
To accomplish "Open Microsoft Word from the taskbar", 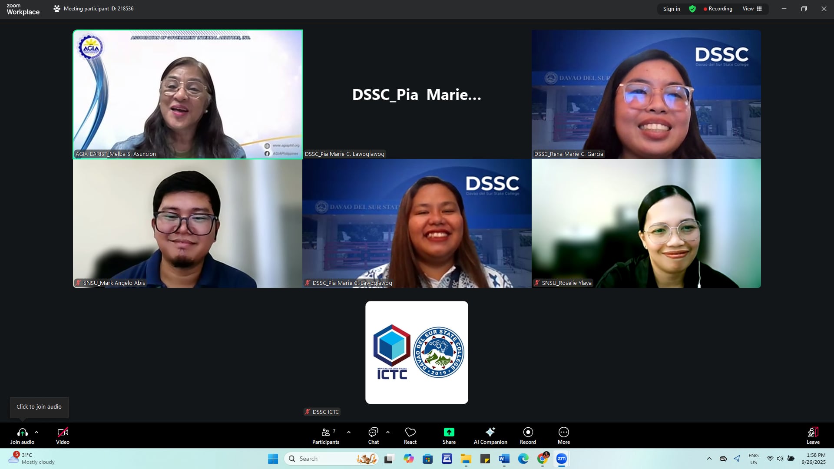I will (x=504, y=459).
